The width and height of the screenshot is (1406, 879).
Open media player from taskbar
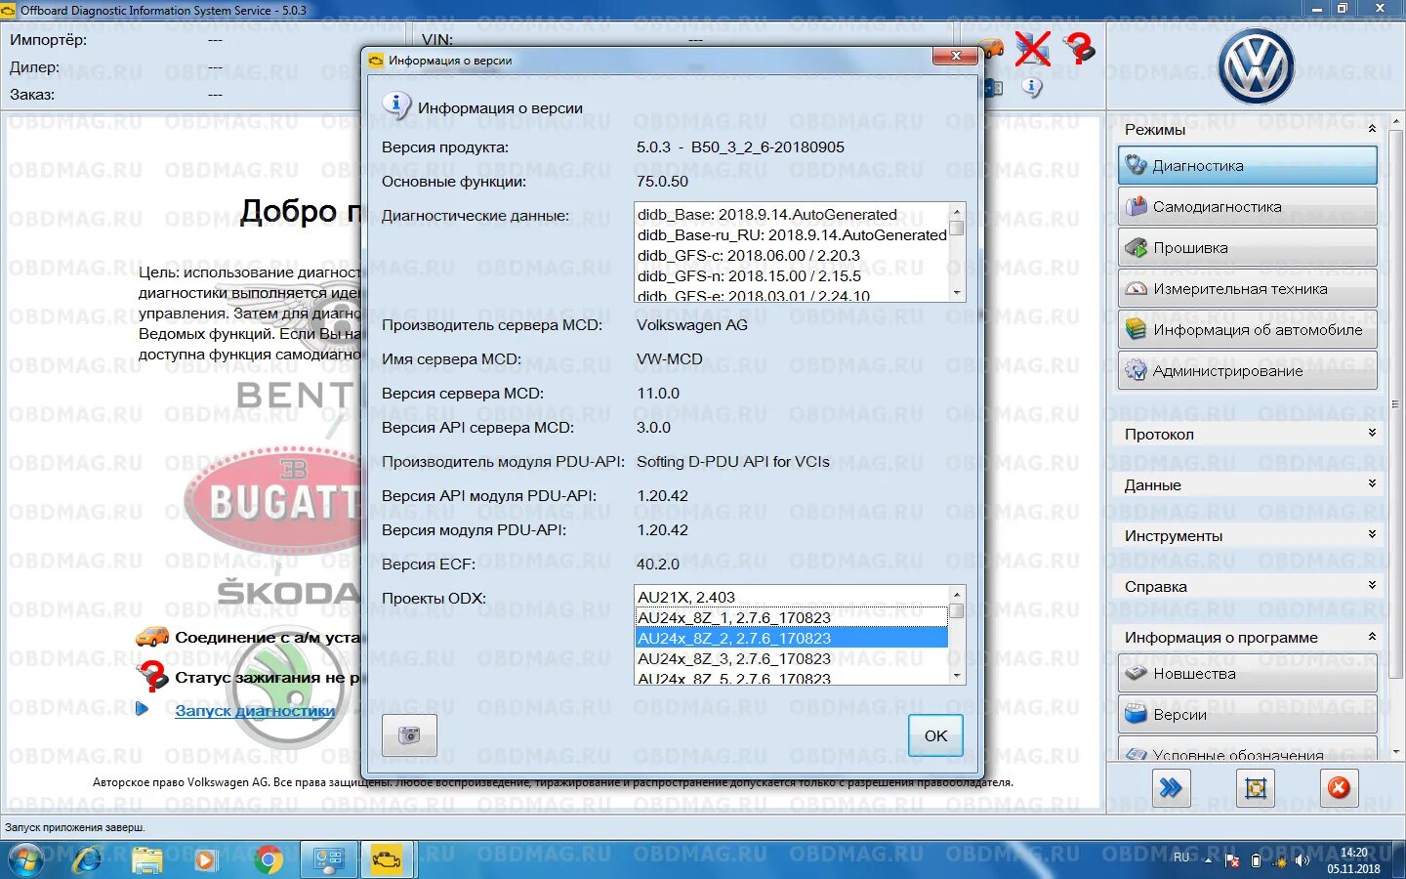coord(205,859)
